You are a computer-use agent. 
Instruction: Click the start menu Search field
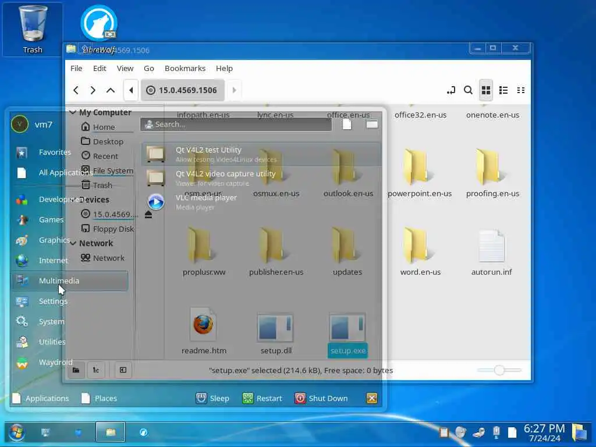click(236, 125)
